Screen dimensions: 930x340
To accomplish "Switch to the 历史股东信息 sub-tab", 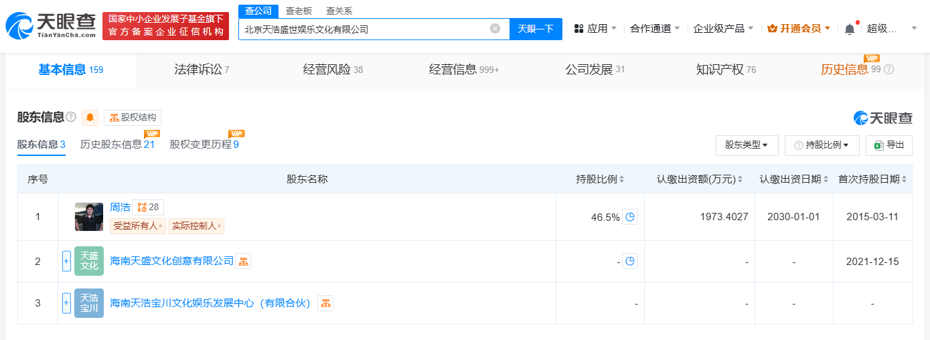I will [x=117, y=145].
